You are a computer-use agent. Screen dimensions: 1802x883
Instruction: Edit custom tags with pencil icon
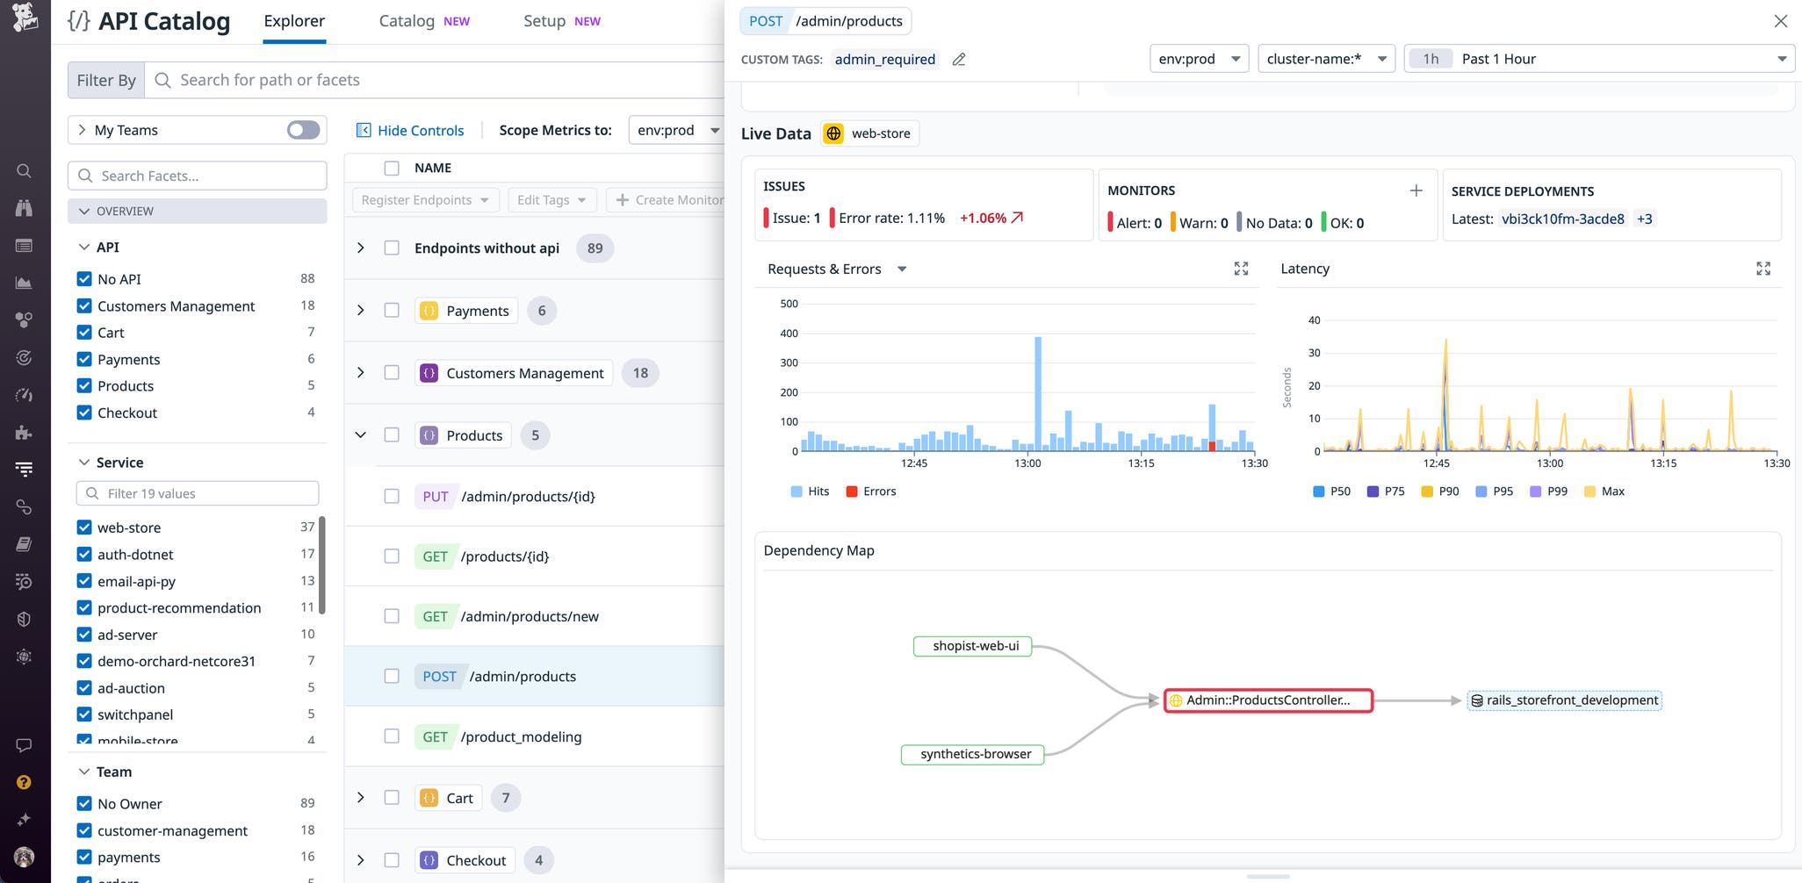click(959, 59)
